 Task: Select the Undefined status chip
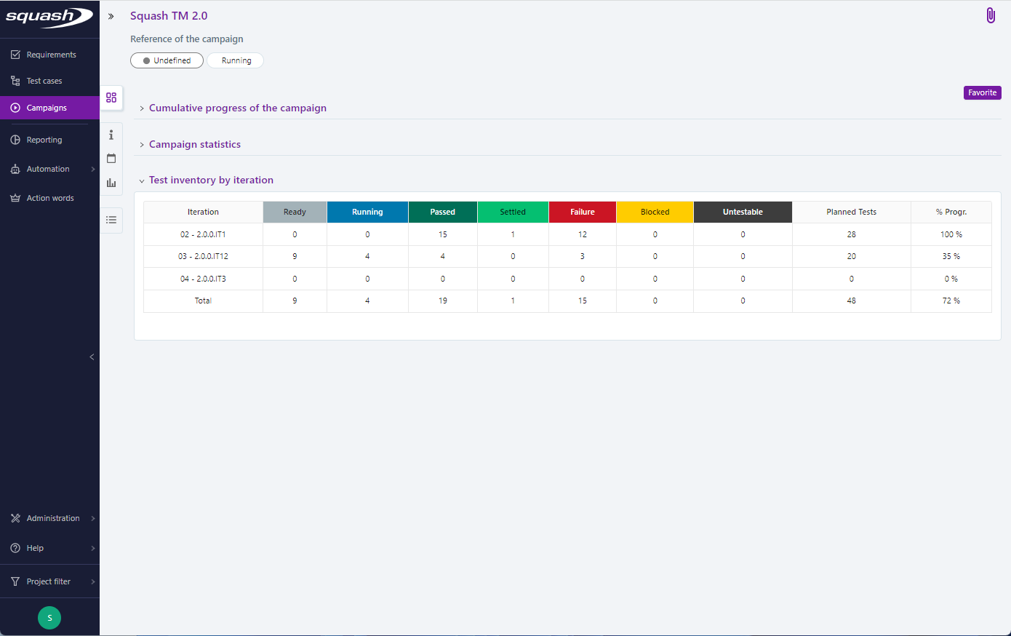[x=167, y=60]
